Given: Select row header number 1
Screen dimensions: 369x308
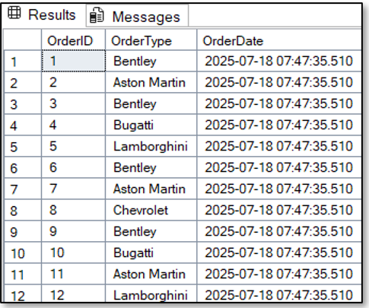Looking at the screenshot, I should [x=23, y=61].
